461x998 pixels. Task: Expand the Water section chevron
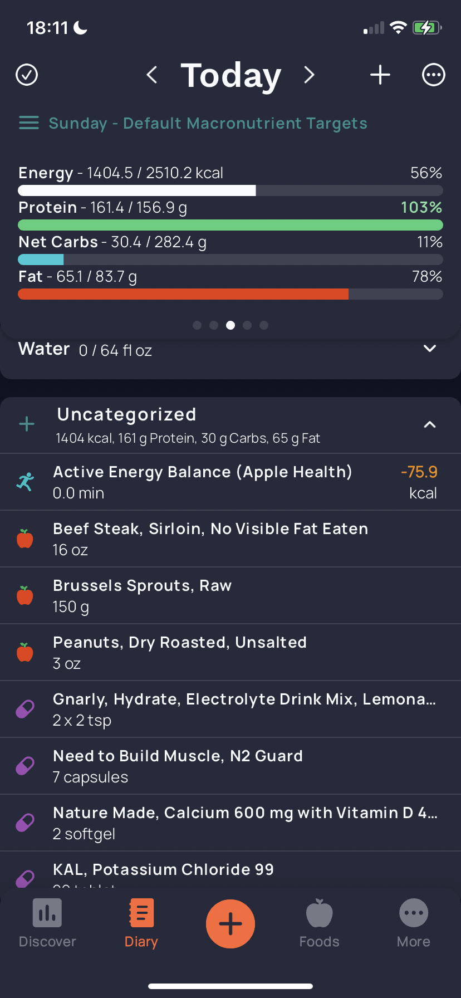[429, 349]
